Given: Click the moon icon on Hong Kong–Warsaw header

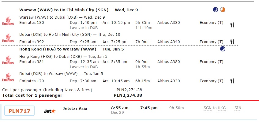Looking at the screenshot, I should 223,49.
